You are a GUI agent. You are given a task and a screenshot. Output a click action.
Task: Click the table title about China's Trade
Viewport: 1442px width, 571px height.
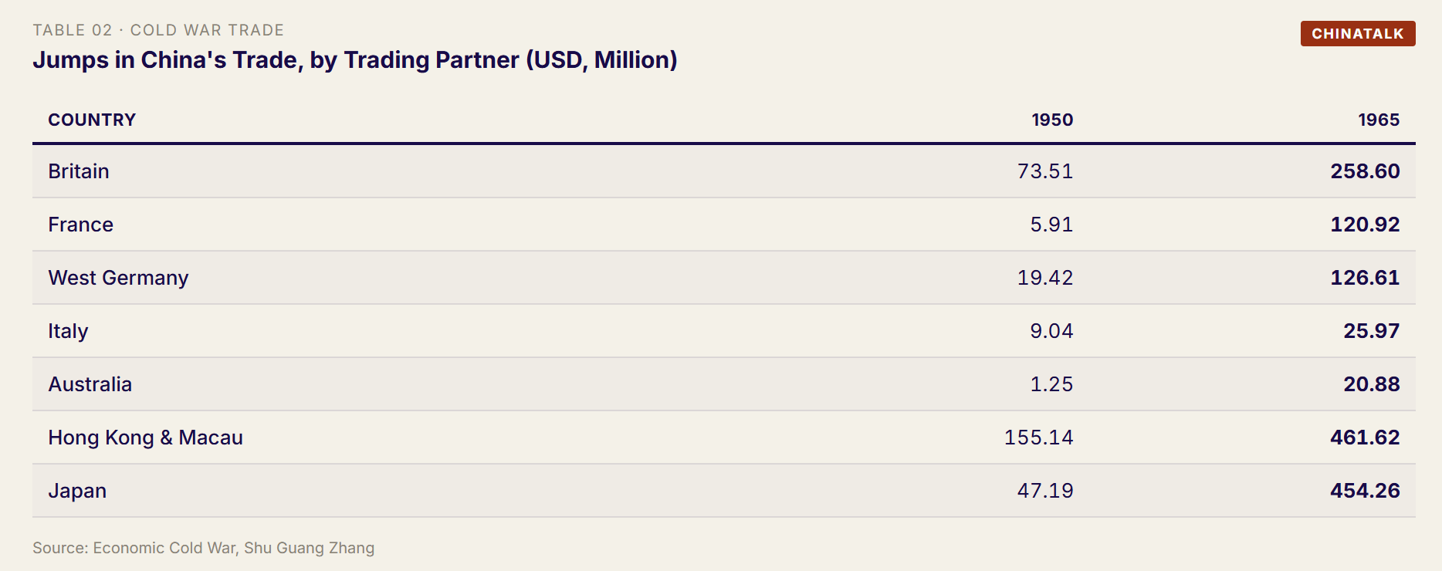click(x=355, y=60)
